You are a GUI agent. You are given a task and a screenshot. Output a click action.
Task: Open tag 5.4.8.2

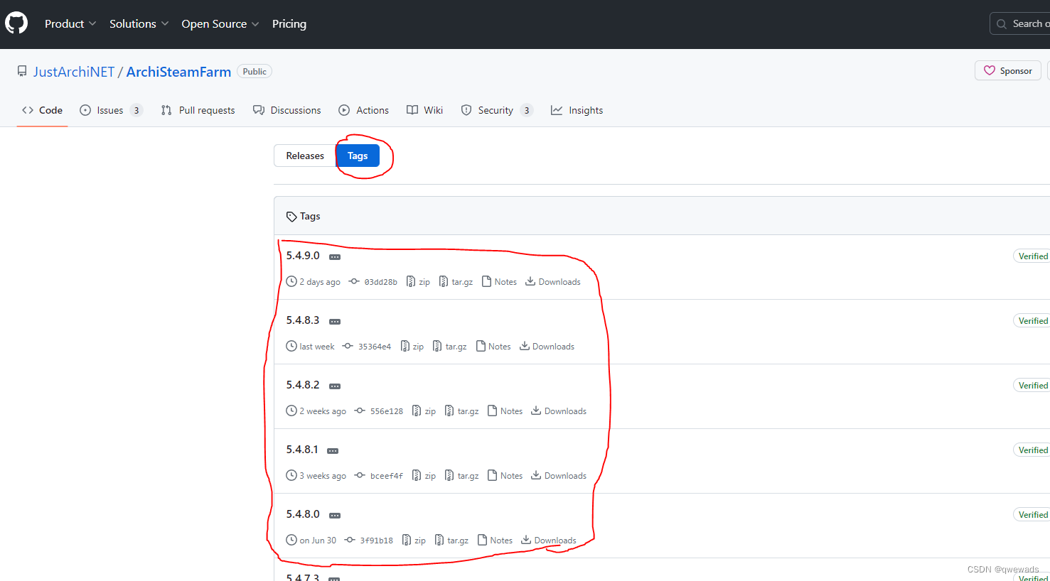(x=303, y=385)
